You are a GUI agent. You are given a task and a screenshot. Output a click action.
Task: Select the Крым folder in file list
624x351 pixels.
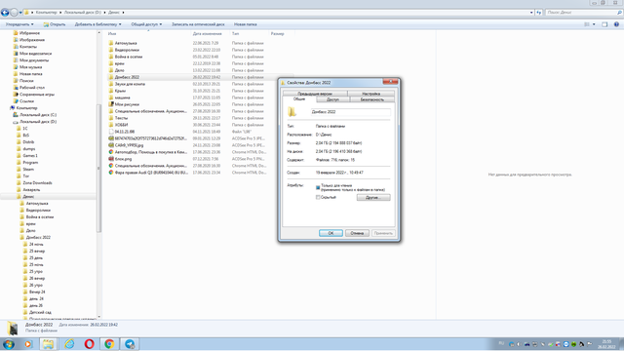coord(120,91)
